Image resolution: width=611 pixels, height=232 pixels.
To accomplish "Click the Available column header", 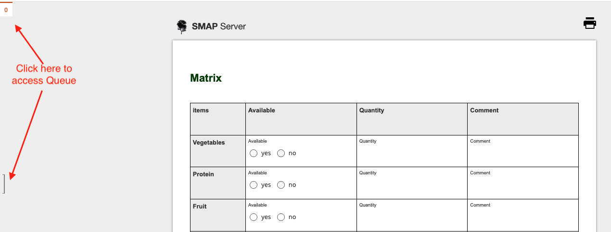I will click(x=262, y=110).
